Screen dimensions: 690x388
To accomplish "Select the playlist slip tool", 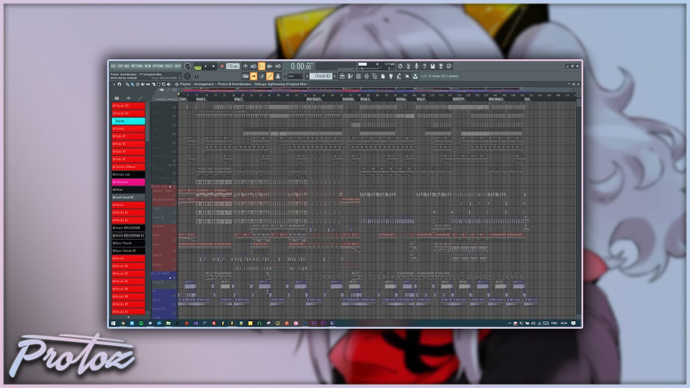I will pos(148,84).
